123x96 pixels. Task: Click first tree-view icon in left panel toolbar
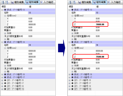(x=3, y=2)
